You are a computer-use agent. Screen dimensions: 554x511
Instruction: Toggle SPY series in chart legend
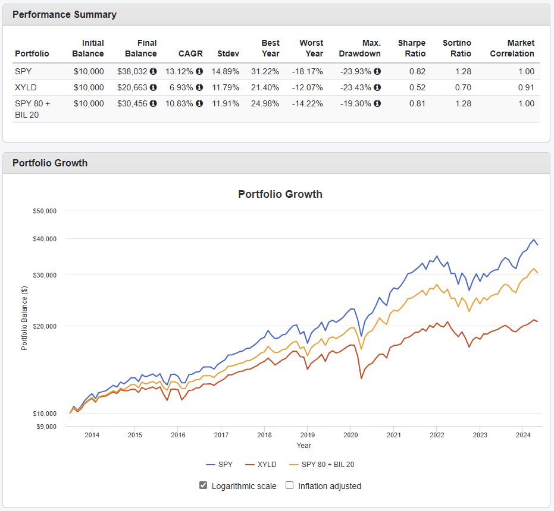pos(219,465)
